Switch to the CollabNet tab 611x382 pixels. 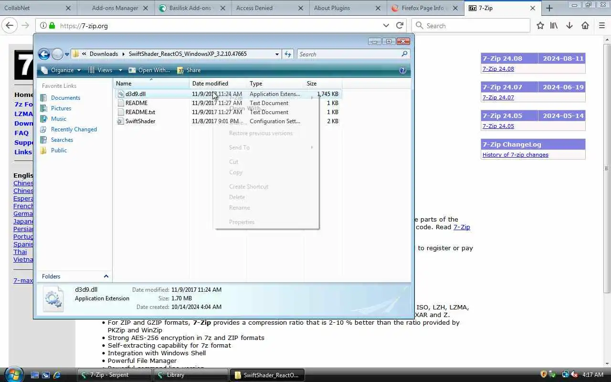(37, 8)
